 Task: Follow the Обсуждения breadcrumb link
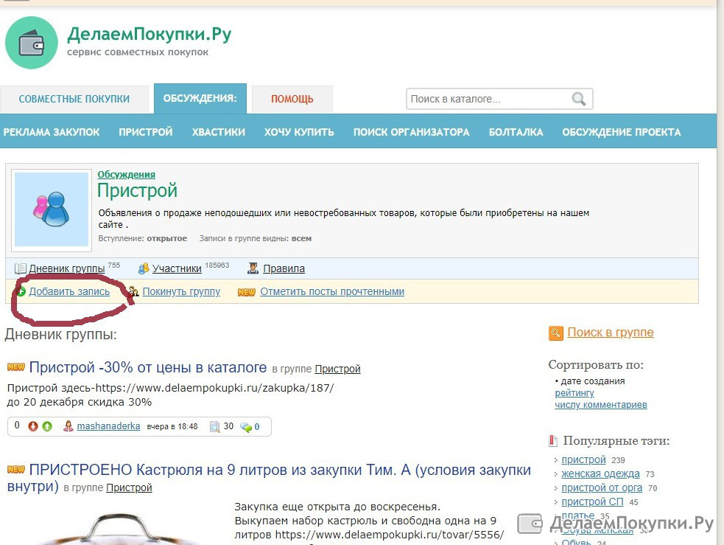pos(126,175)
